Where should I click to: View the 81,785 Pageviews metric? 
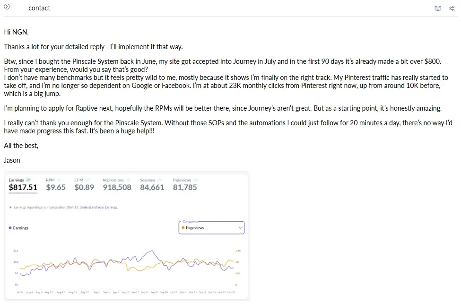185,187
